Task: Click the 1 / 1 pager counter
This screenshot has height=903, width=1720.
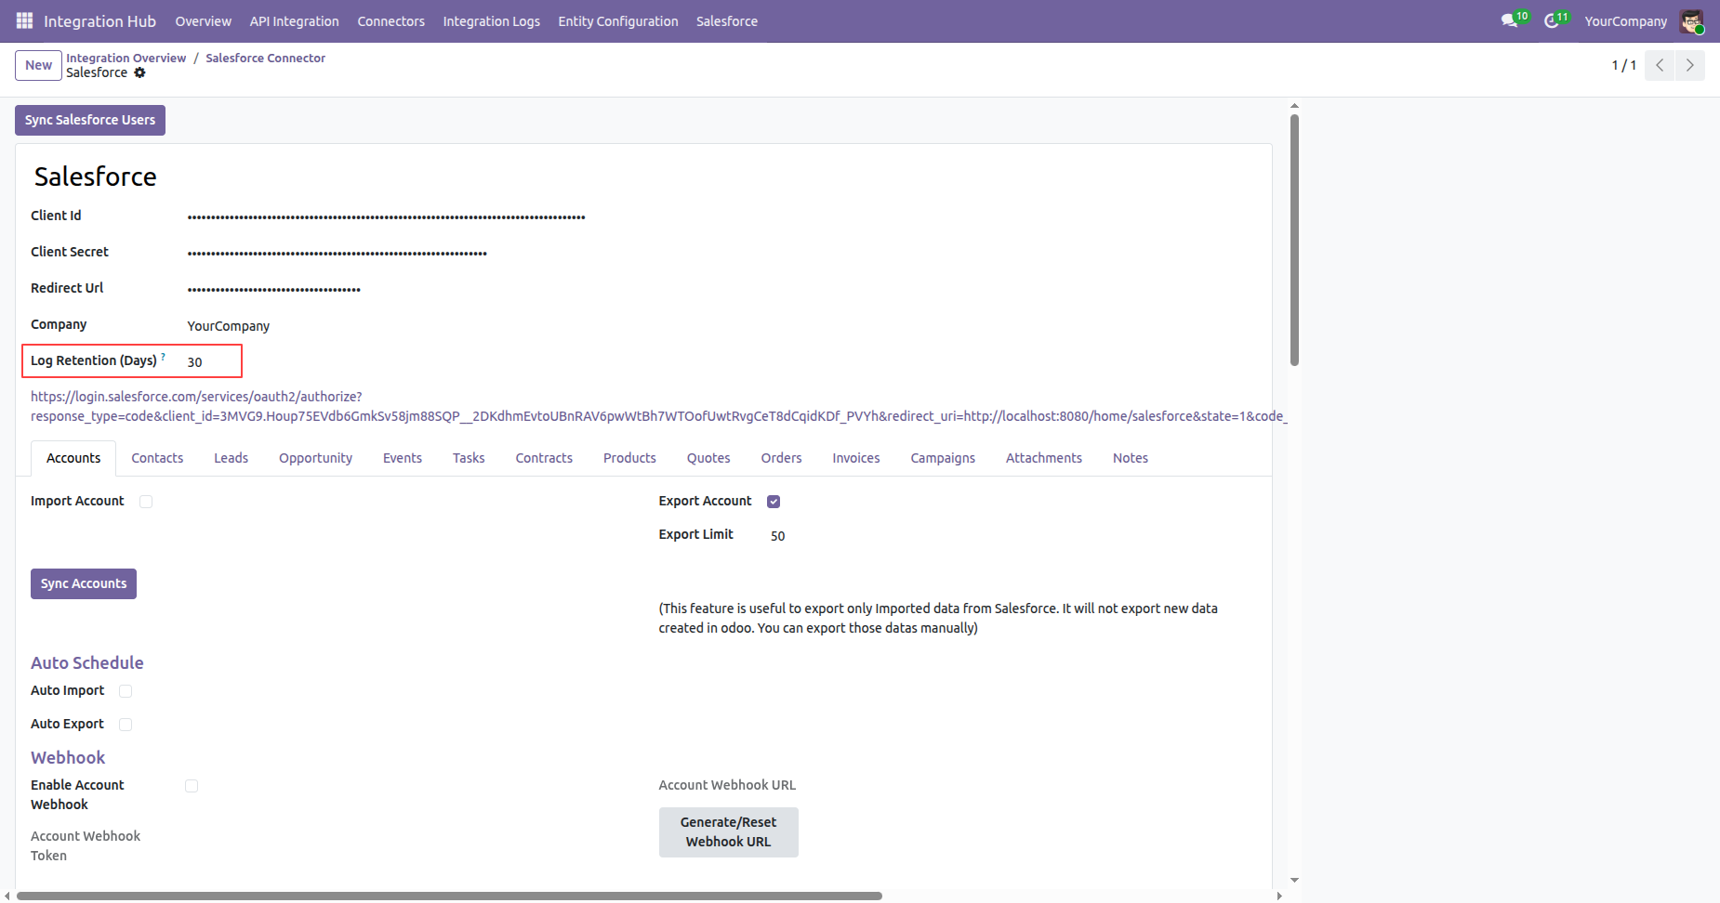Action: click(1623, 65)
